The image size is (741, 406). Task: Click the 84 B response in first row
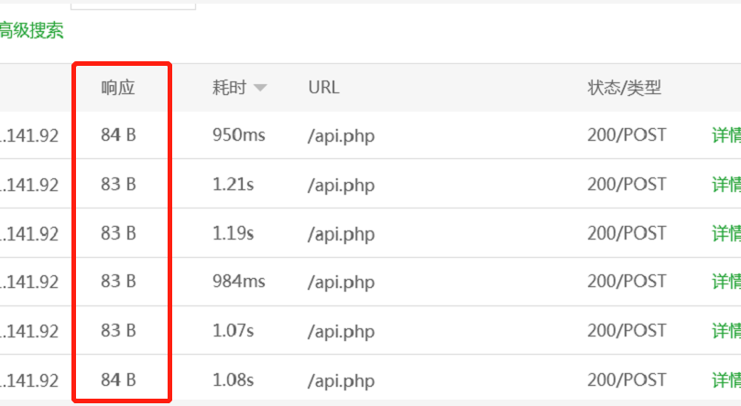point(118,135)
